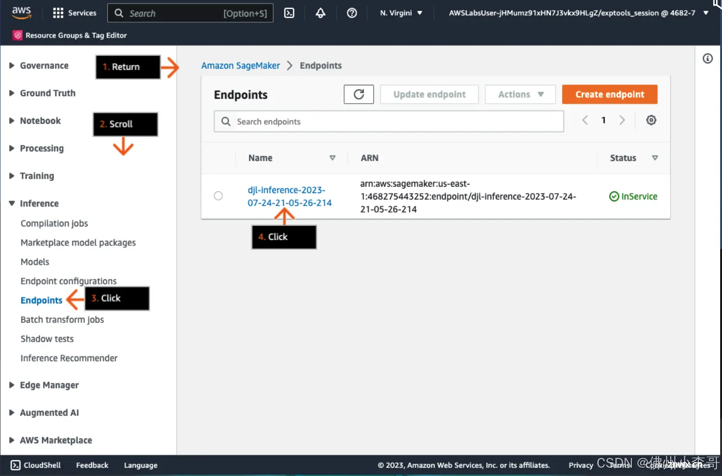Expand the Ground Truth section
This screenshot has height=476, width=722.
point(12,93)
